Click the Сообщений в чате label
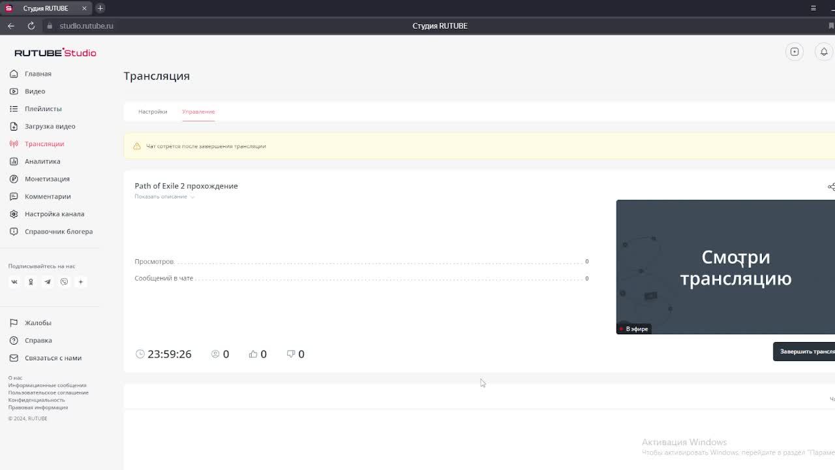This screenshot has height=470, width=835. point(164,278)
